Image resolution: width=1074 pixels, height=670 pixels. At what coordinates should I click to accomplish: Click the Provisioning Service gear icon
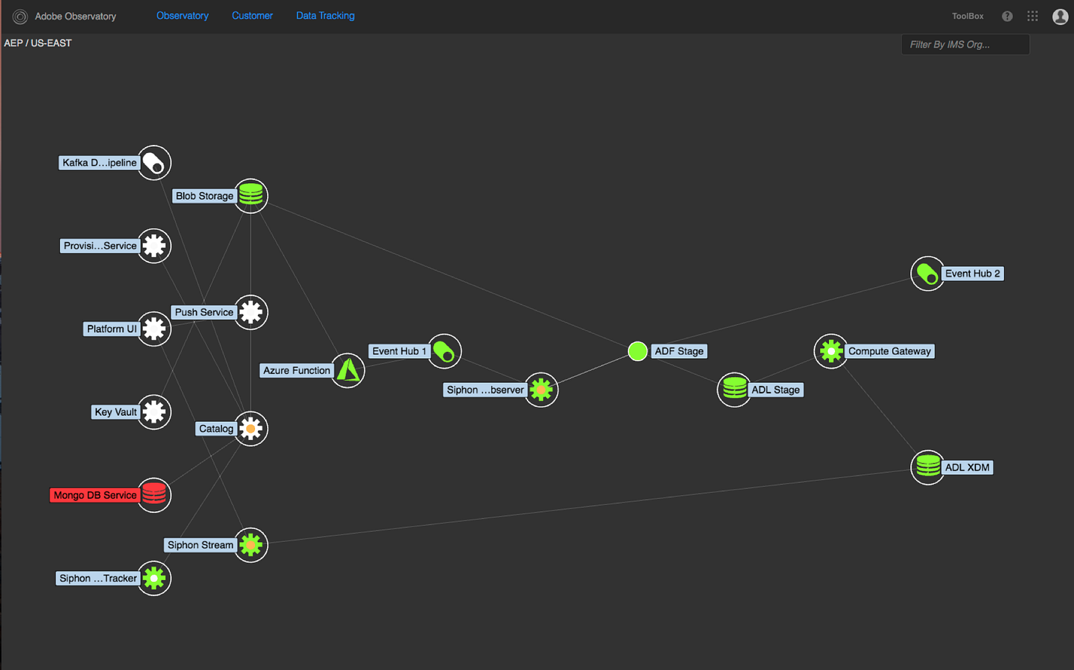(x=154, y=245)
